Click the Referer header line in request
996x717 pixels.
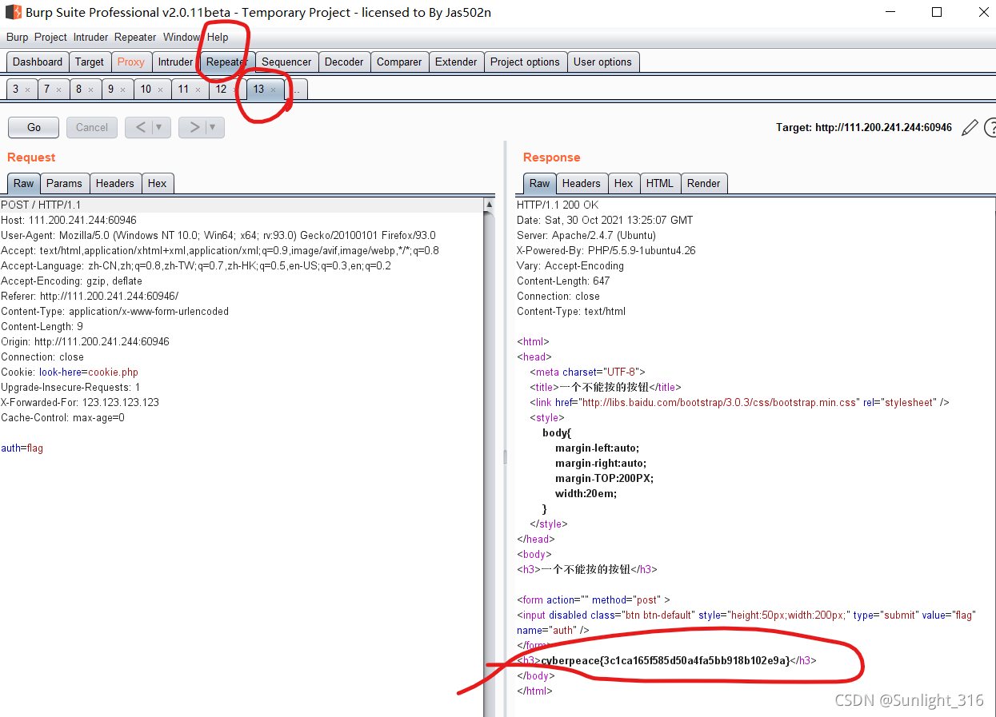(90, 297)
